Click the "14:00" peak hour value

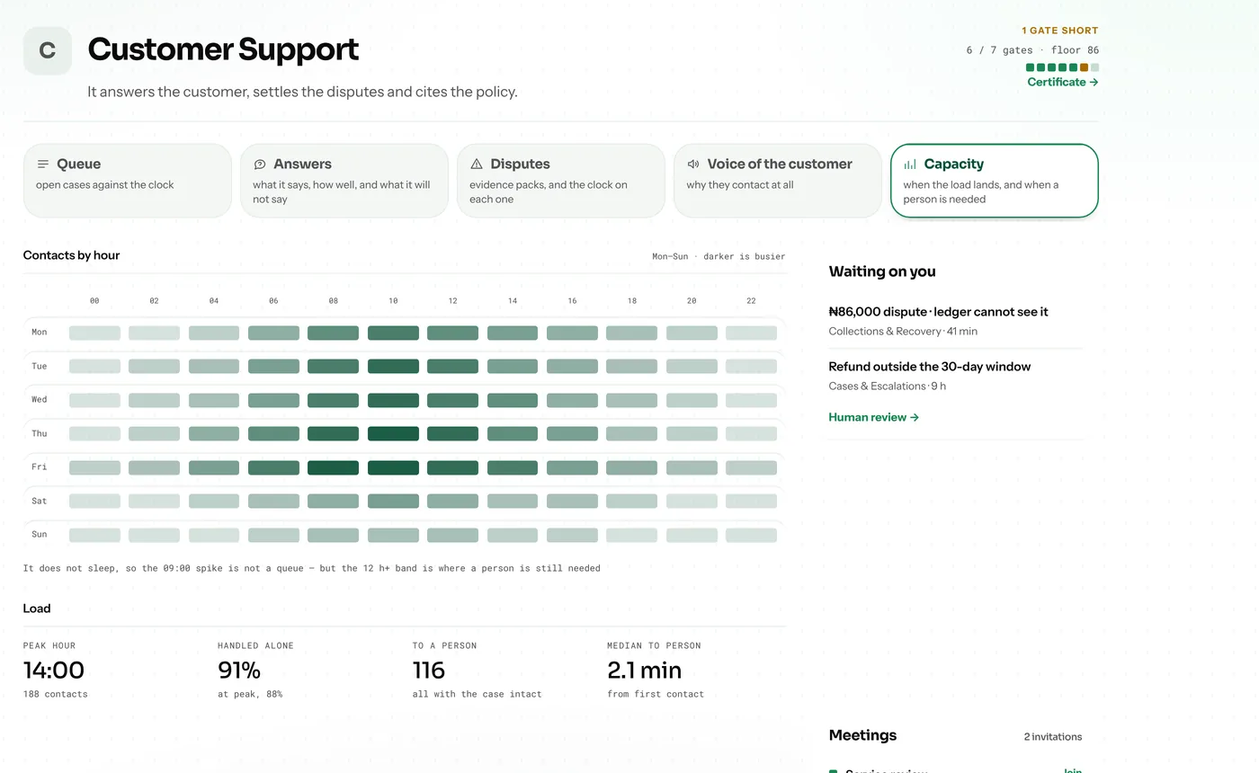click(54, 671)
